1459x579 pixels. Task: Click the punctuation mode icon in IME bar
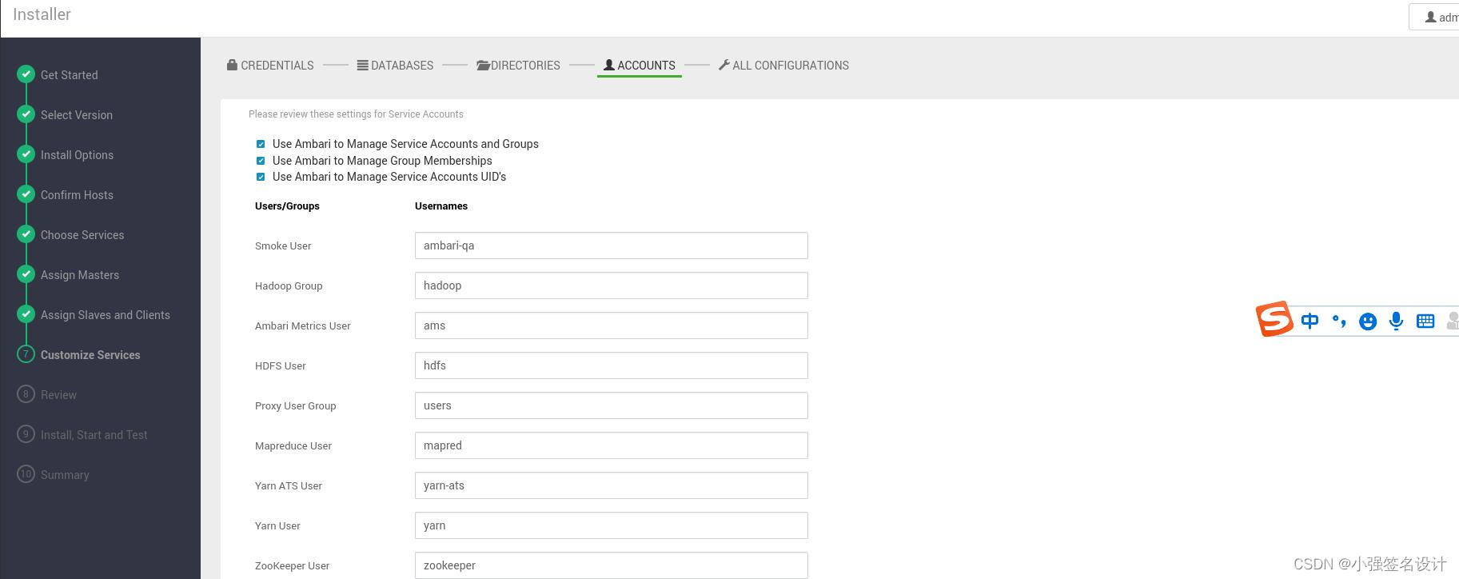pos(1339,321)
